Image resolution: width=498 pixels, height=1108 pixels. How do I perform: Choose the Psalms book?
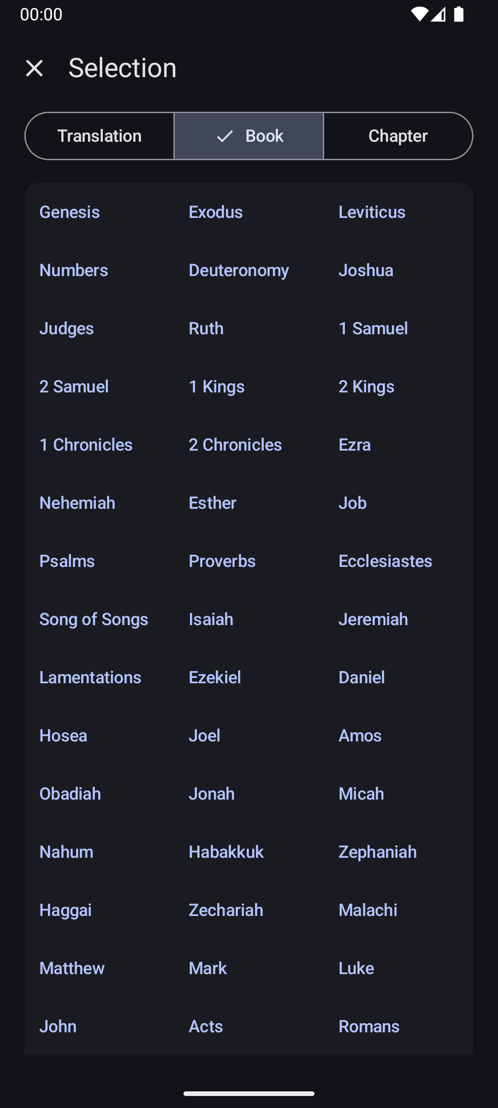coord(67,561)
